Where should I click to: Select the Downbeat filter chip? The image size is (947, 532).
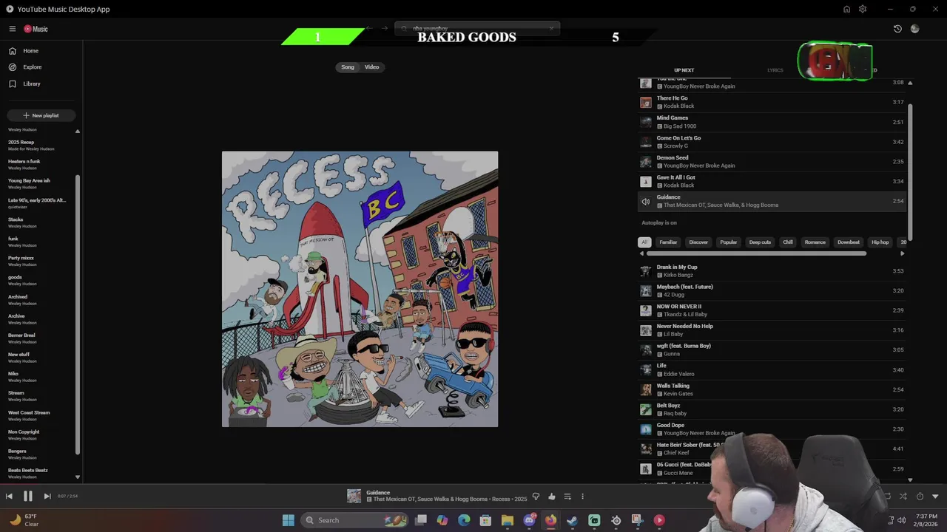(849, 242)
